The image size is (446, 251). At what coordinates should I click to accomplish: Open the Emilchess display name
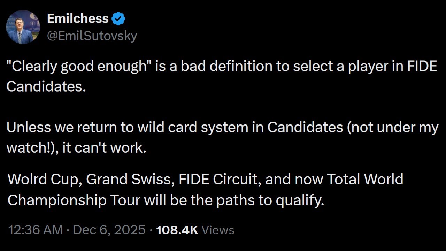tap(78, 19)
